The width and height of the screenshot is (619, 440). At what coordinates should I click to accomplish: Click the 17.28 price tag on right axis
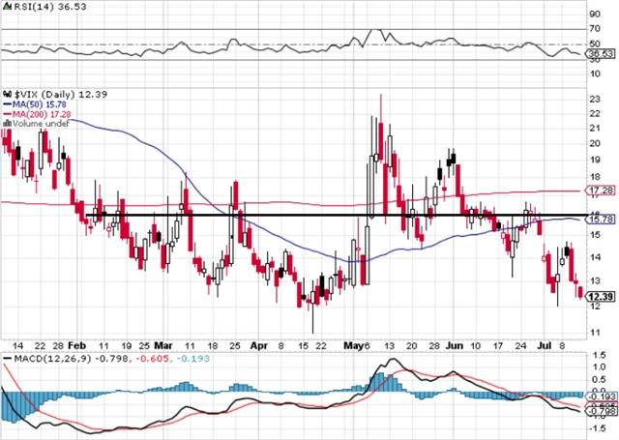[602, 191]
